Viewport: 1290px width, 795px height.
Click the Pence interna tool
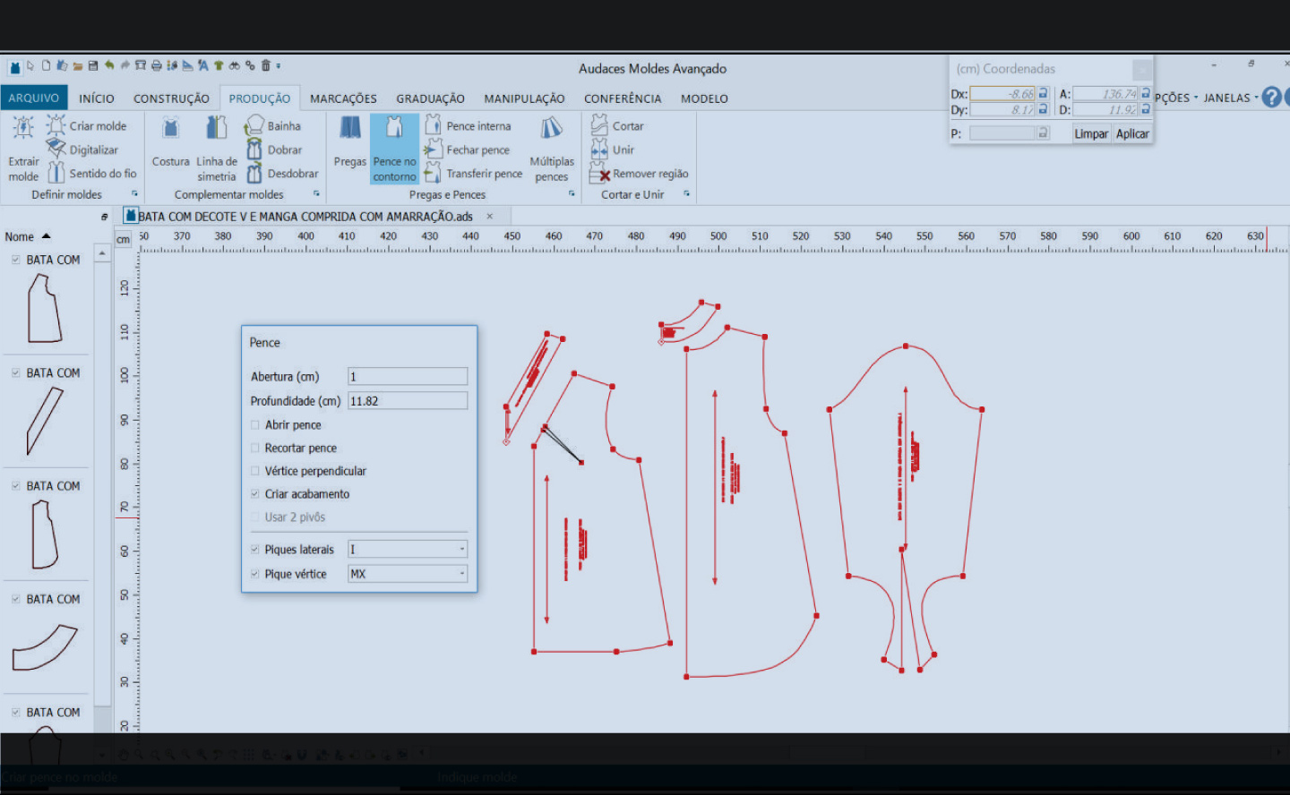tap(469, 126)
